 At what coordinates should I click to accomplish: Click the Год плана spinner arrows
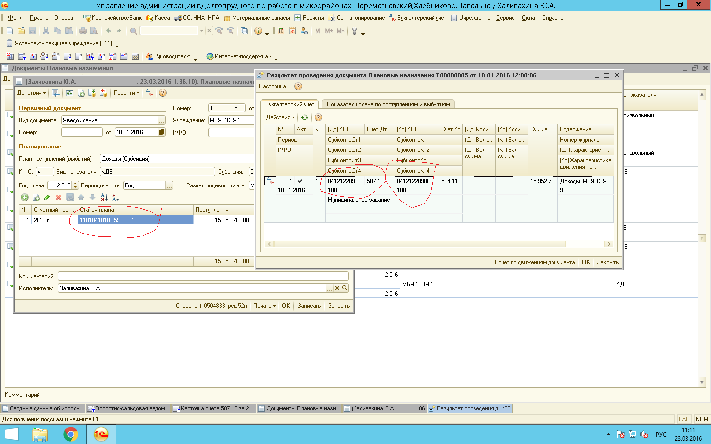coord(75,185)
